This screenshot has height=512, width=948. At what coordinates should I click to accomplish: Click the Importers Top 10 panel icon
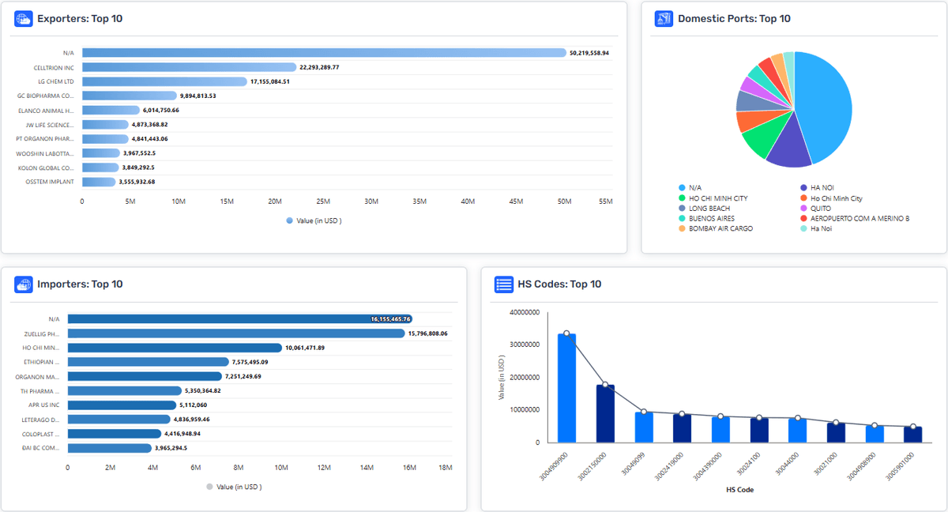click(x=23, y=284)
